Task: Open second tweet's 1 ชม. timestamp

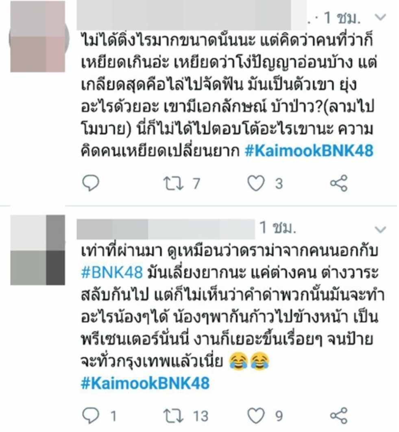Action: click(x=278, y=228)
